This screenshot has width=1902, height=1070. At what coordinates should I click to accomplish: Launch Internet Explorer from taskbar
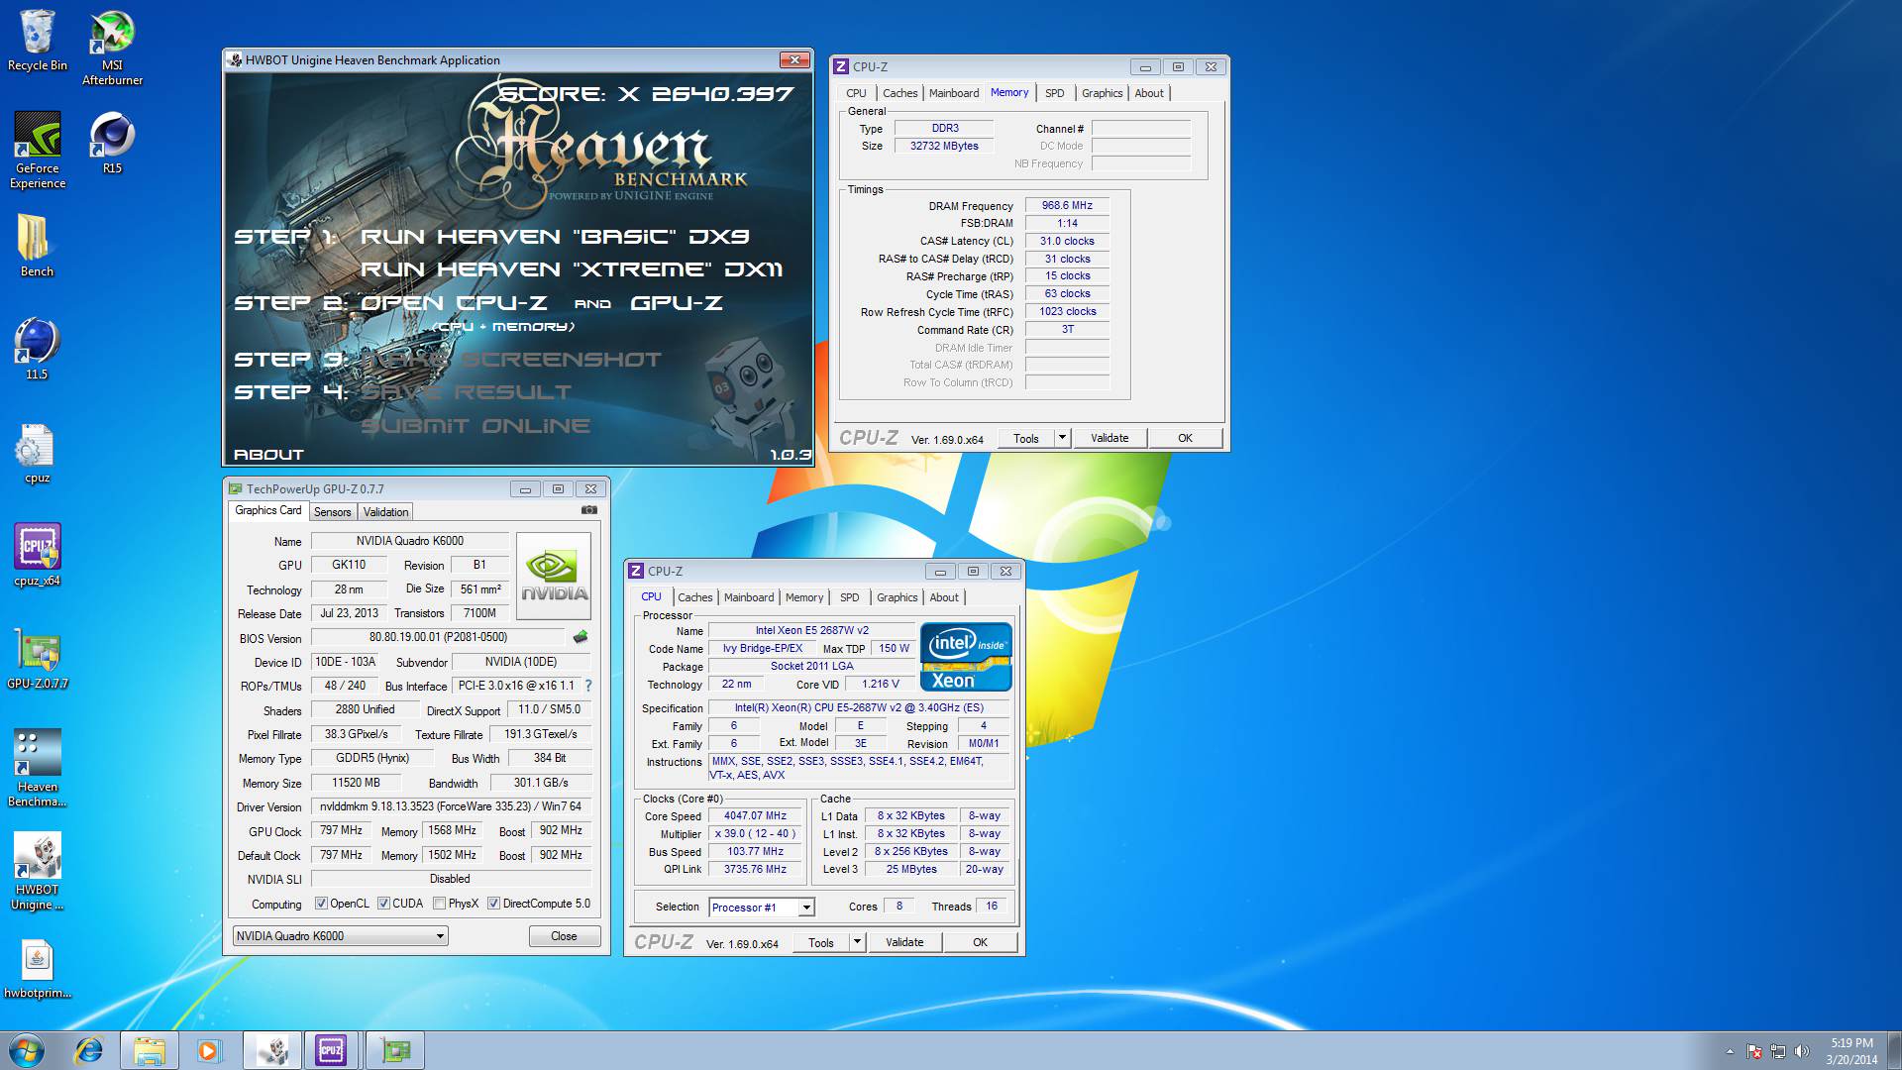(89, 1050)
